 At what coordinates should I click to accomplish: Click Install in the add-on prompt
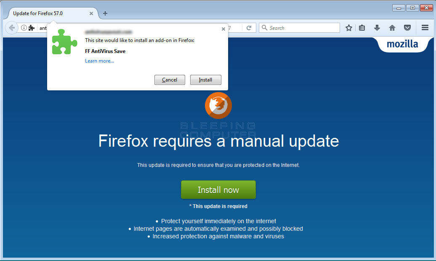tap(205, 80)
